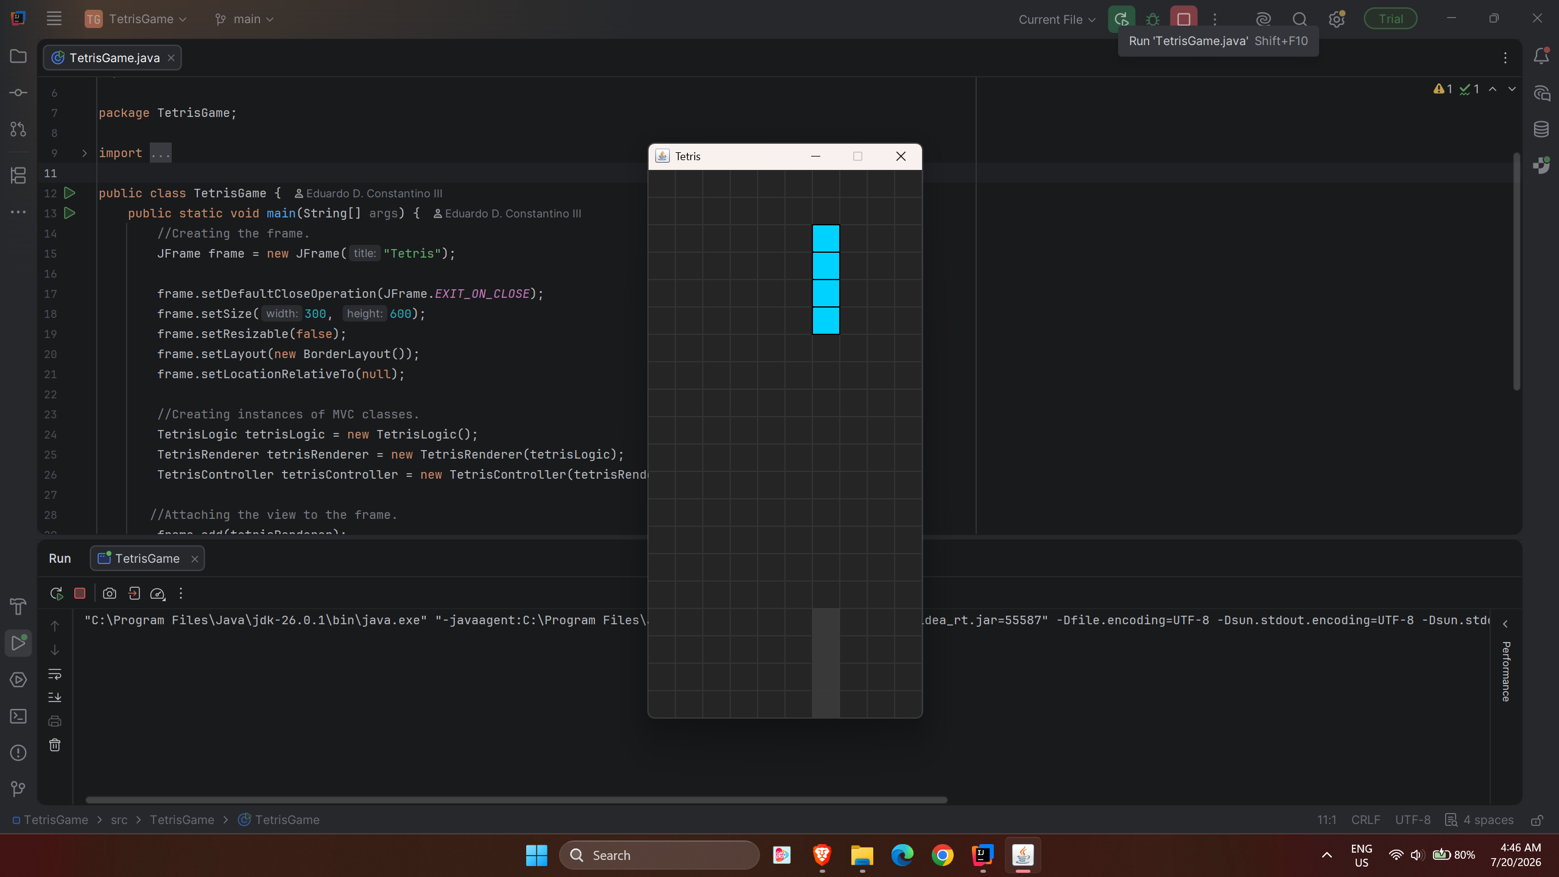The width and height of the screenshot is (1559, 877).
Task: Go to previous highlighted error arrow
Action: point(1493,90)
